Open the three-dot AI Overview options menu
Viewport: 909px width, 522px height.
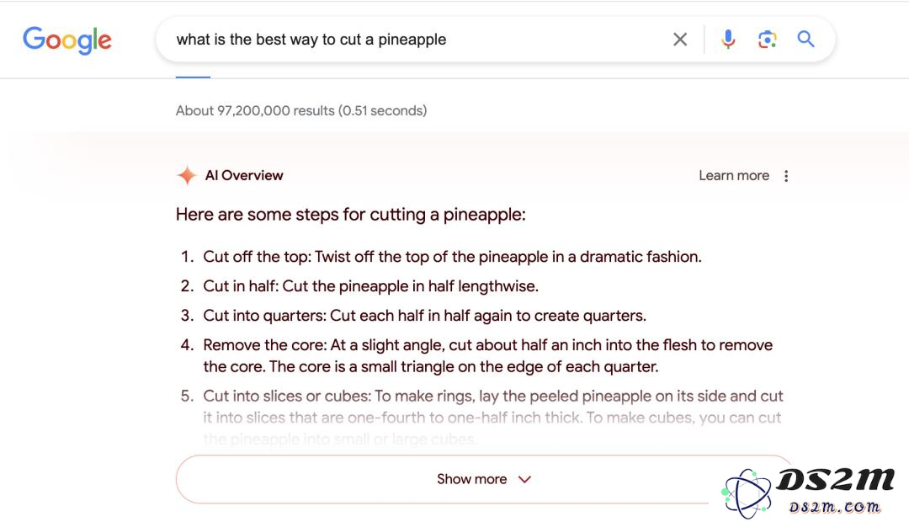tap(786, 176)
